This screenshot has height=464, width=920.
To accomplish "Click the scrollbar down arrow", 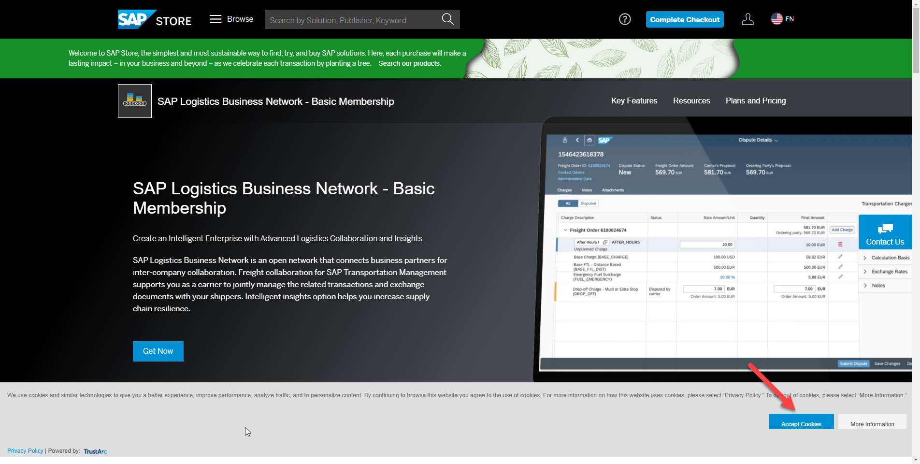I will 916,460.
